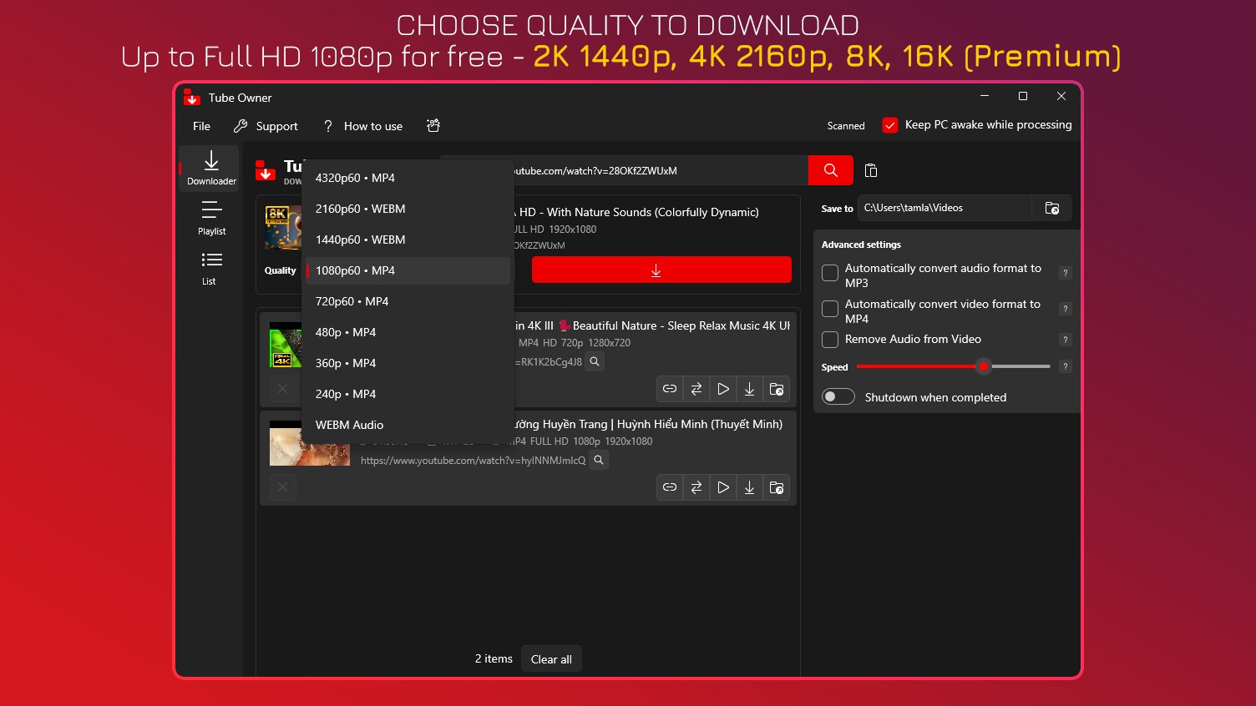Paste link using clipboard icon
This screenshot has width=1256, height=706.
pos(871,170)
